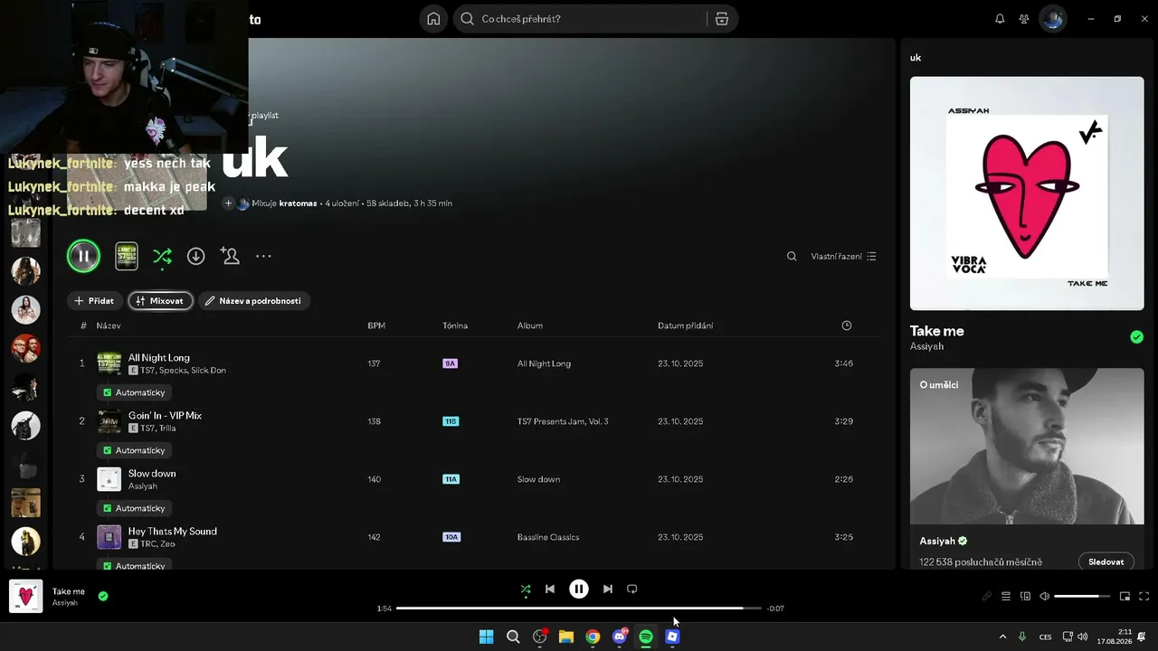The width and height of the screenshot is (1158, 651).
Task: Search within the playlist using magnifier icon
Action: tap(792, 257)
